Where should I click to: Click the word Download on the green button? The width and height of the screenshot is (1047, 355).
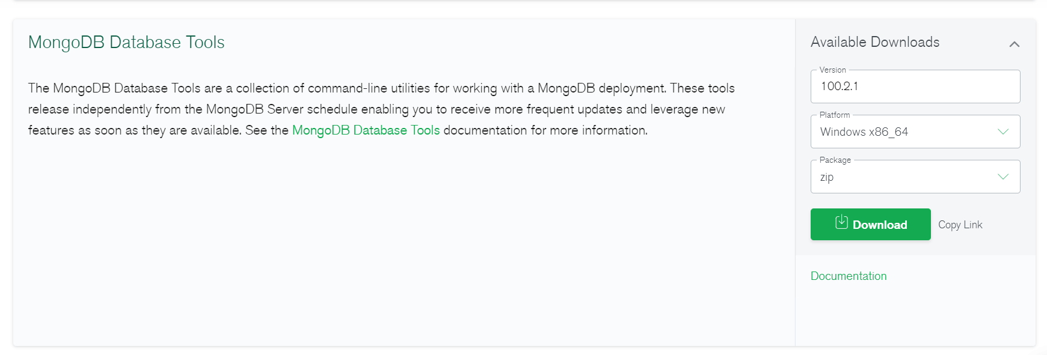click(879, 225)
